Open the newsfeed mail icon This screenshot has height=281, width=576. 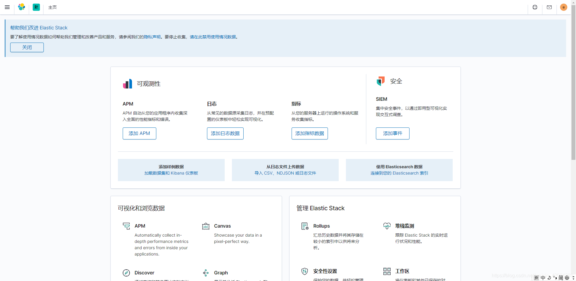549,7
